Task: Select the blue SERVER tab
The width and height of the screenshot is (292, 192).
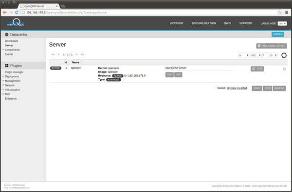Action: click(x=278, y=34)
